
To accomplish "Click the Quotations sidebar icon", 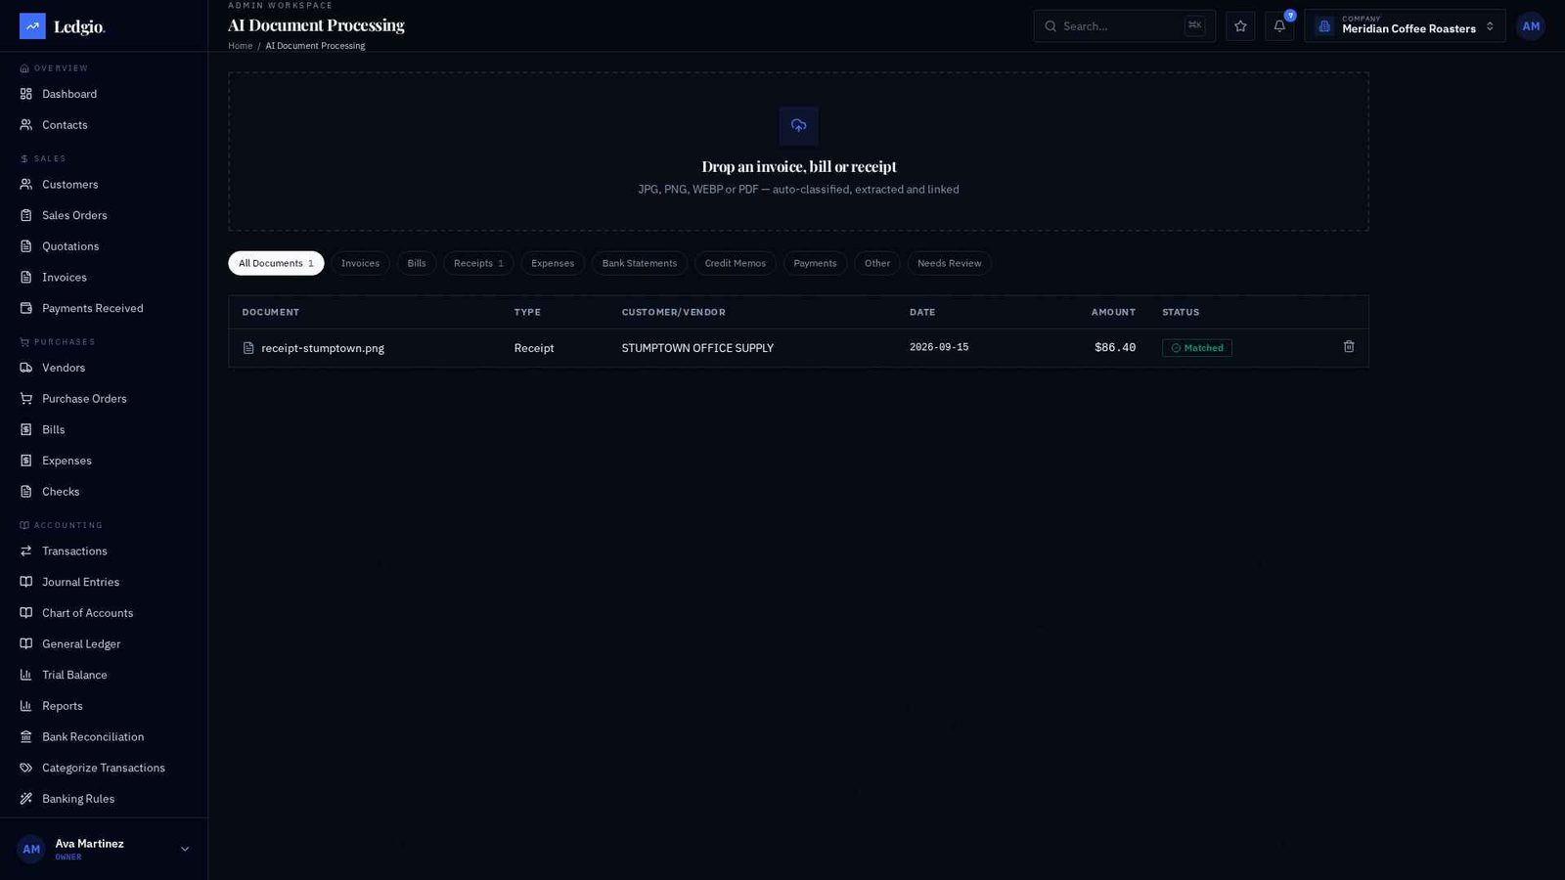I will [26, 246].
